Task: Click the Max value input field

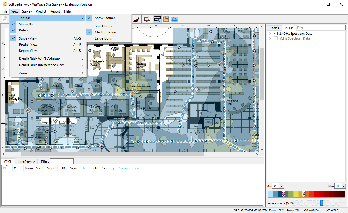Action: click(x=338, y=186)
